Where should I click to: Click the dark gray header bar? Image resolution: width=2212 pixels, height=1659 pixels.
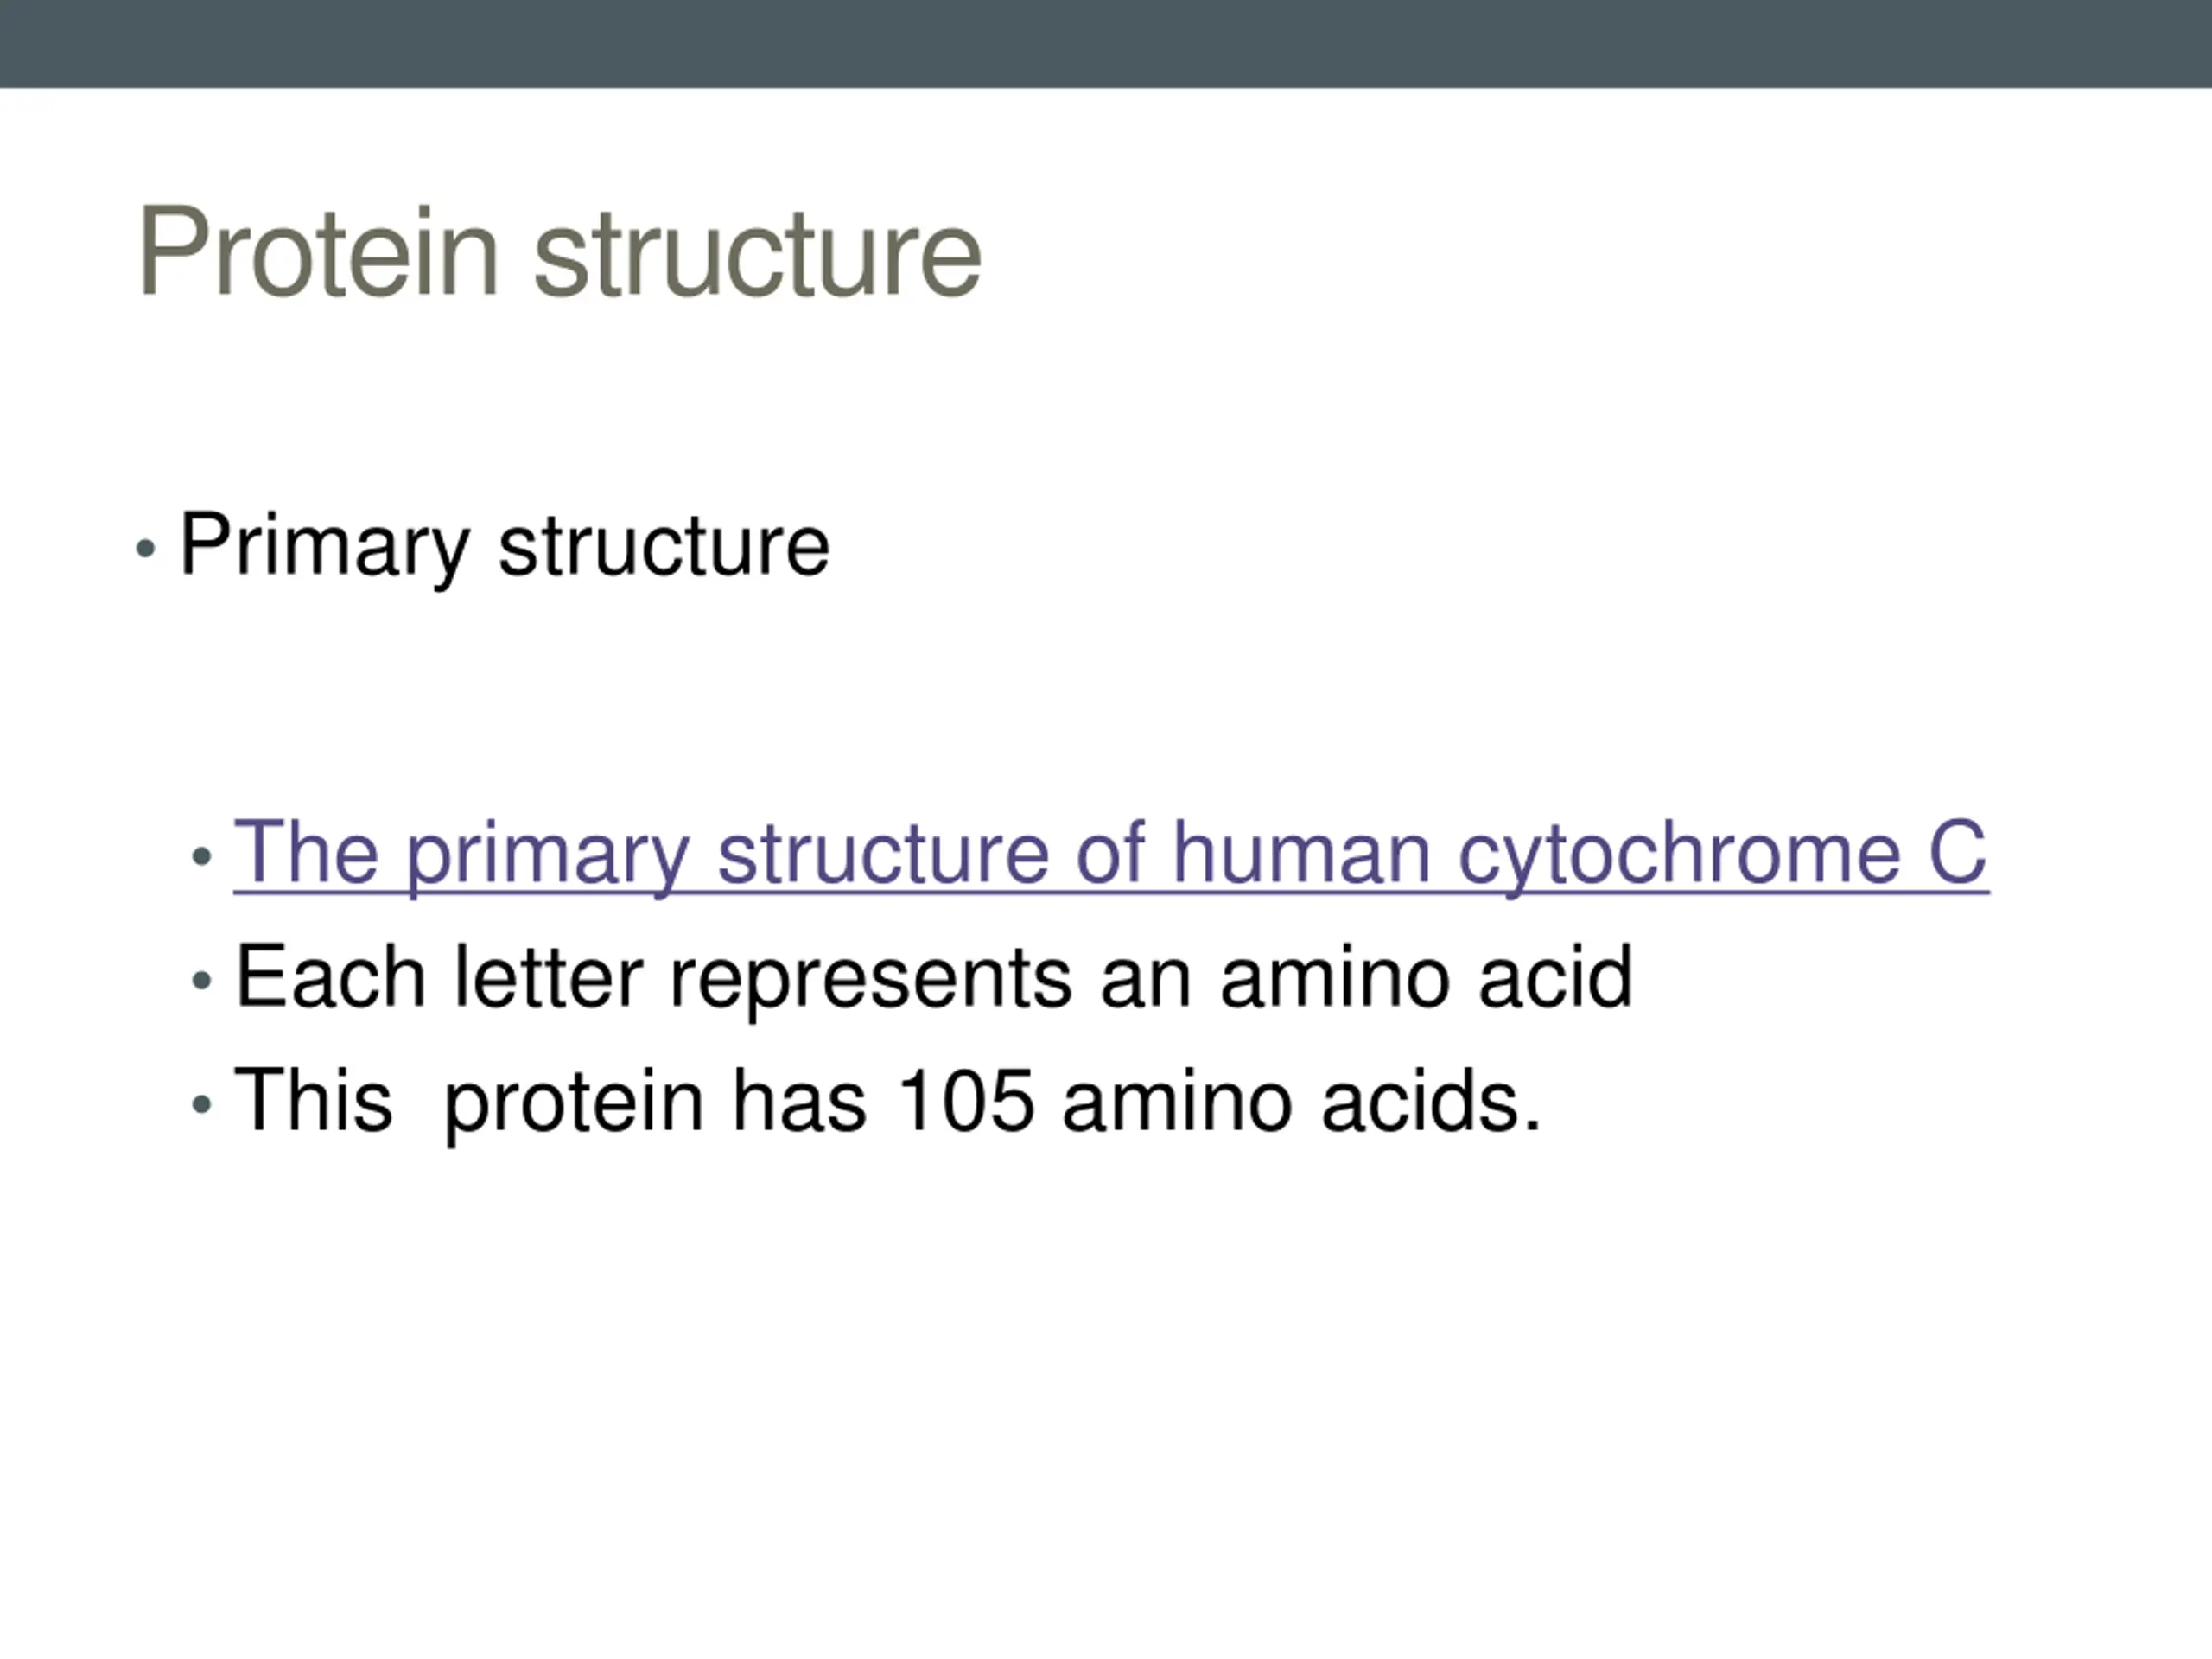[x=1106, y=43]
